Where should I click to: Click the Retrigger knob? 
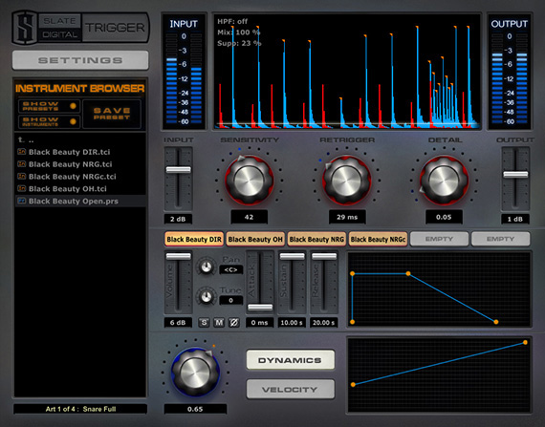[x=346, y=181]
